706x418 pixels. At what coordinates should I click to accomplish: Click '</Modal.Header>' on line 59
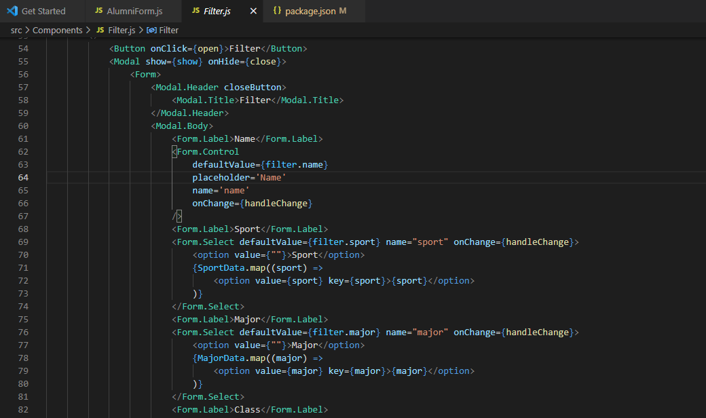tap(189, 113)
